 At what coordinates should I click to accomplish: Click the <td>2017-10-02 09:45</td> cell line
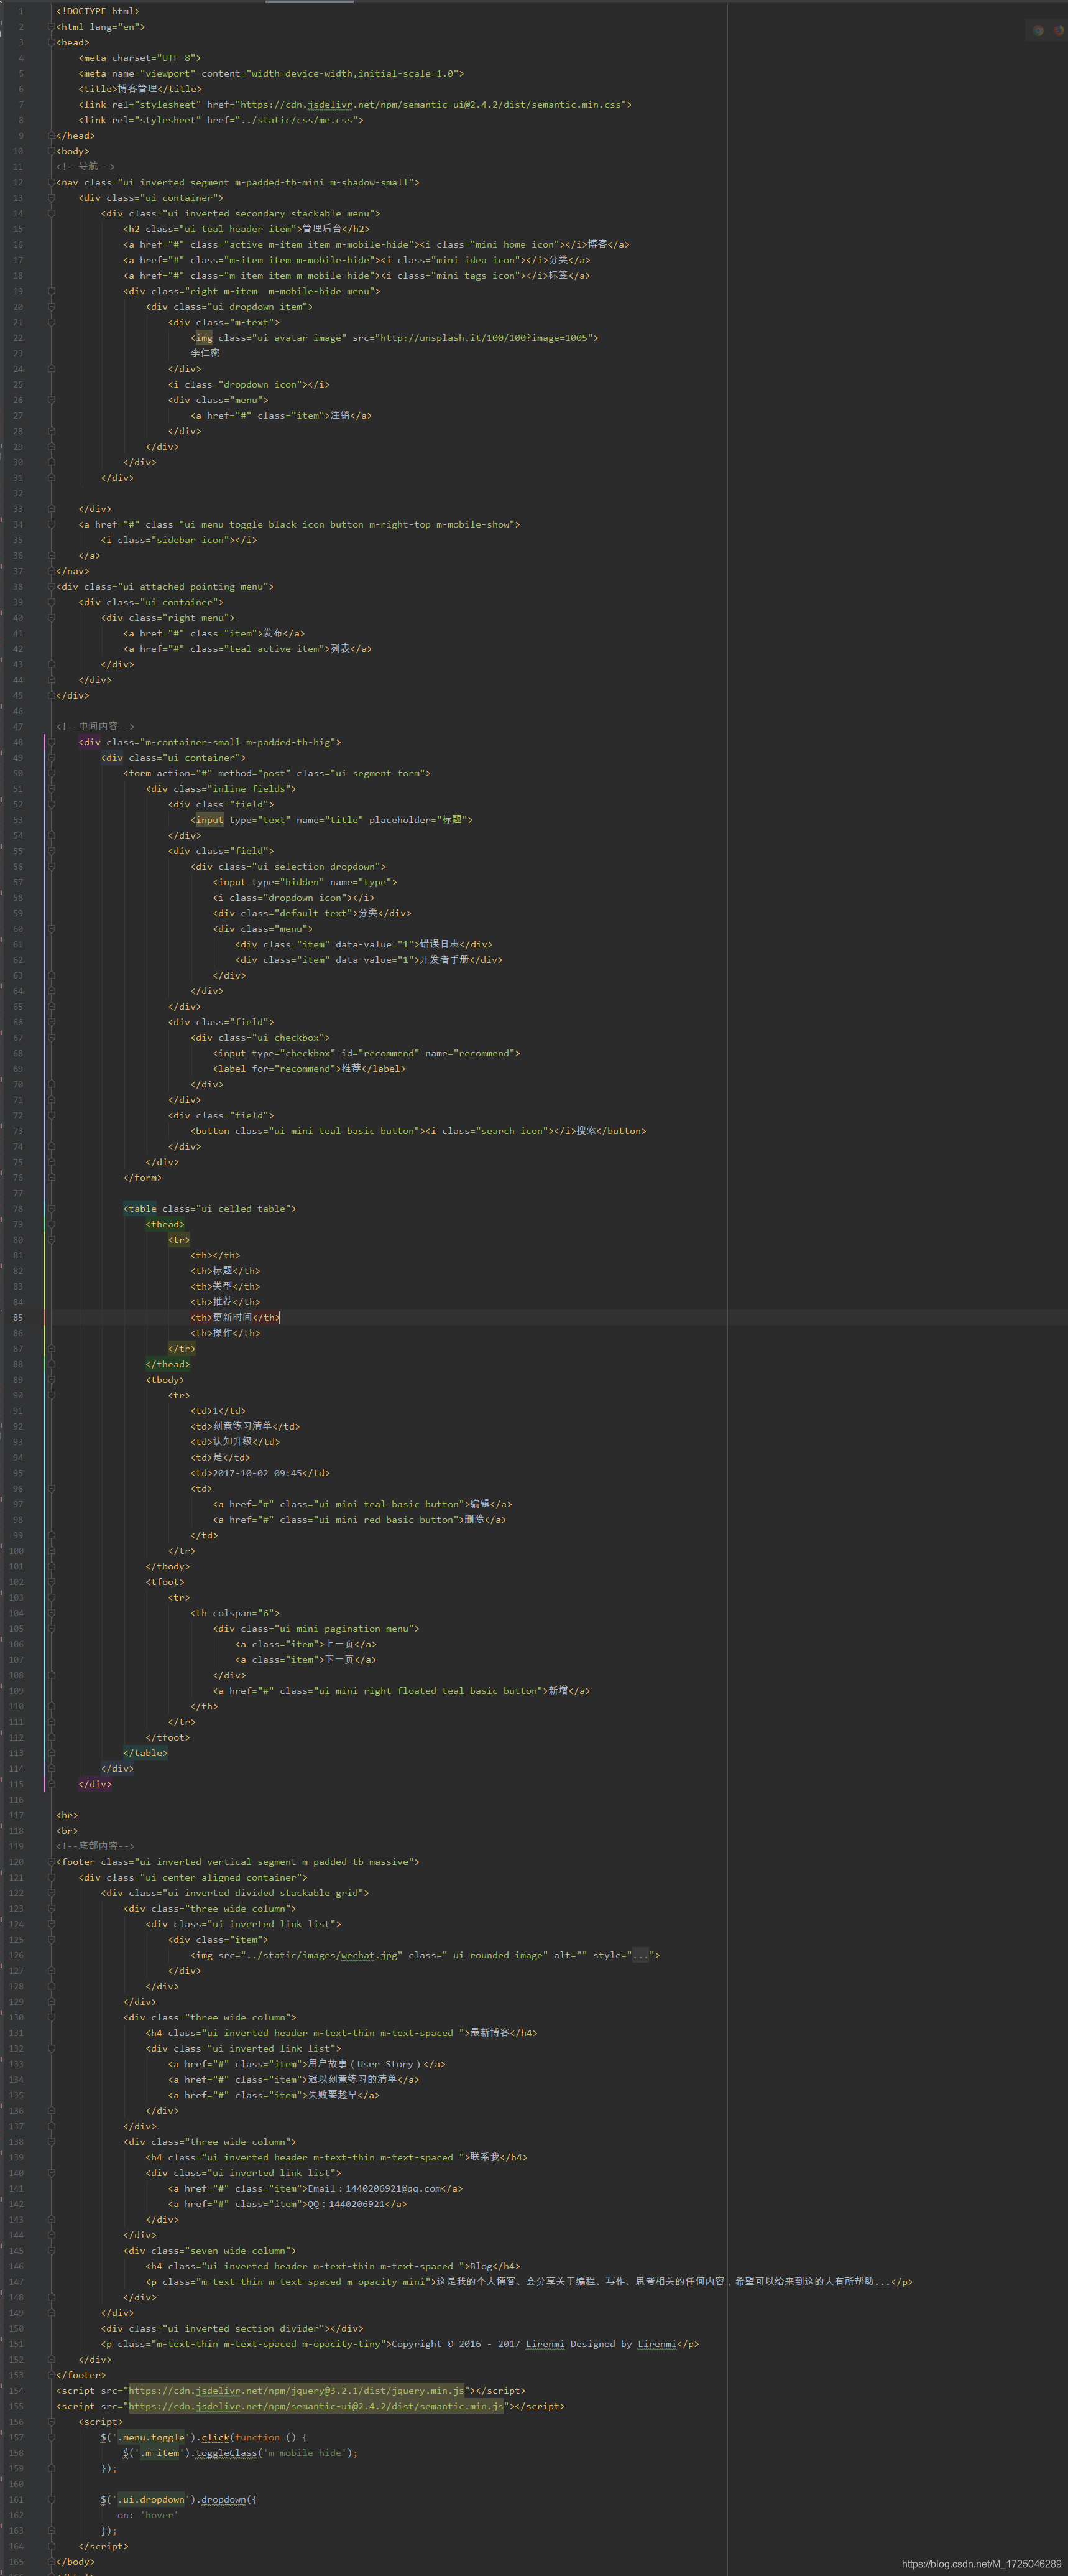260,1473
